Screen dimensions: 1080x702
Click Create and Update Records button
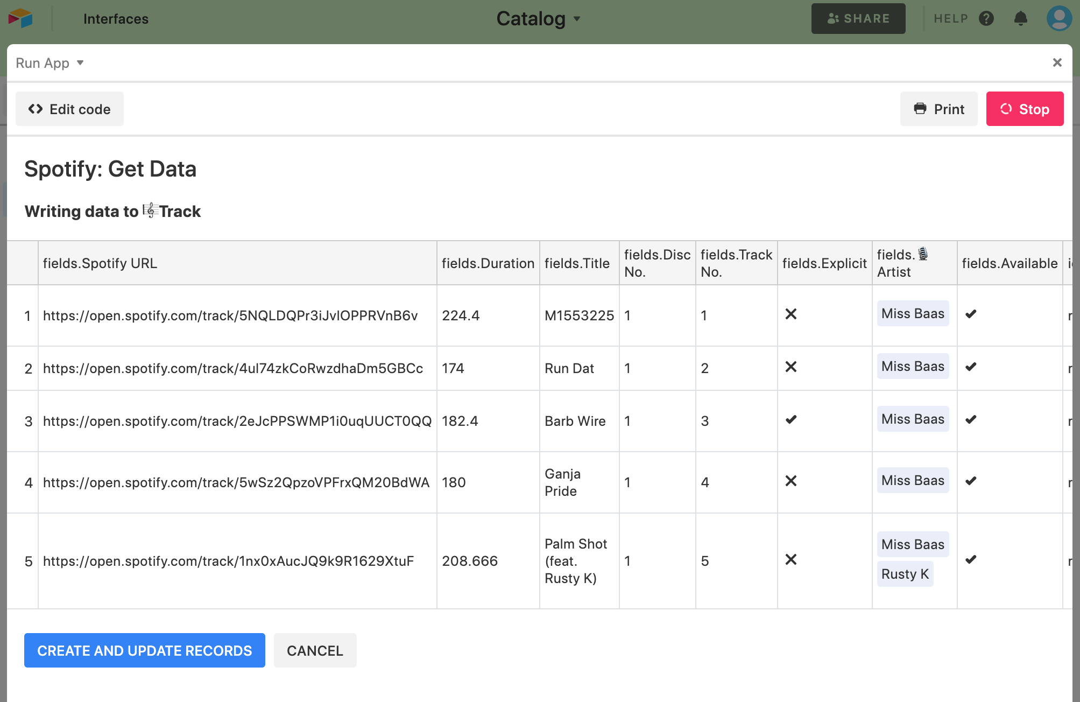tap(144, 650)
